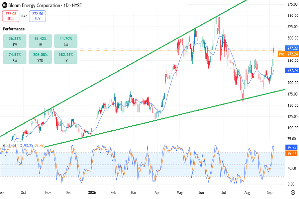Viewport: 299px width, 199px height.
Task: Click the blue 272.50 BUY button
Action: coord(38,16)
